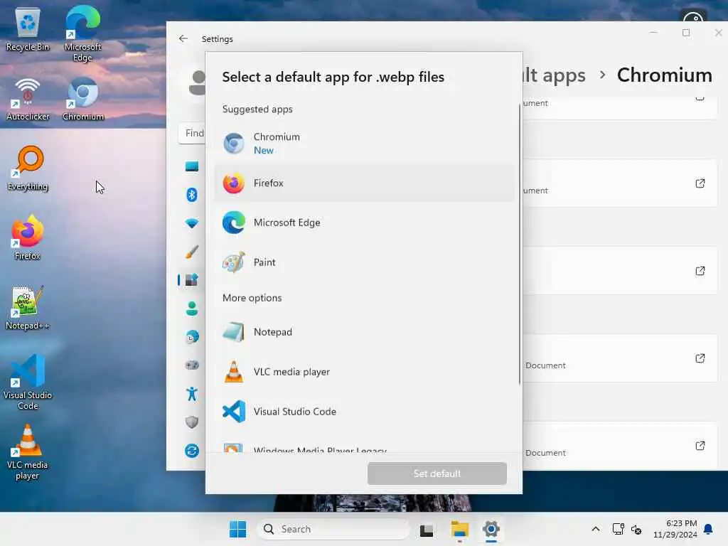Click the Default apps breadcrumb link
The height and width of the screenshot is (546, 728).
coord(554,75)
